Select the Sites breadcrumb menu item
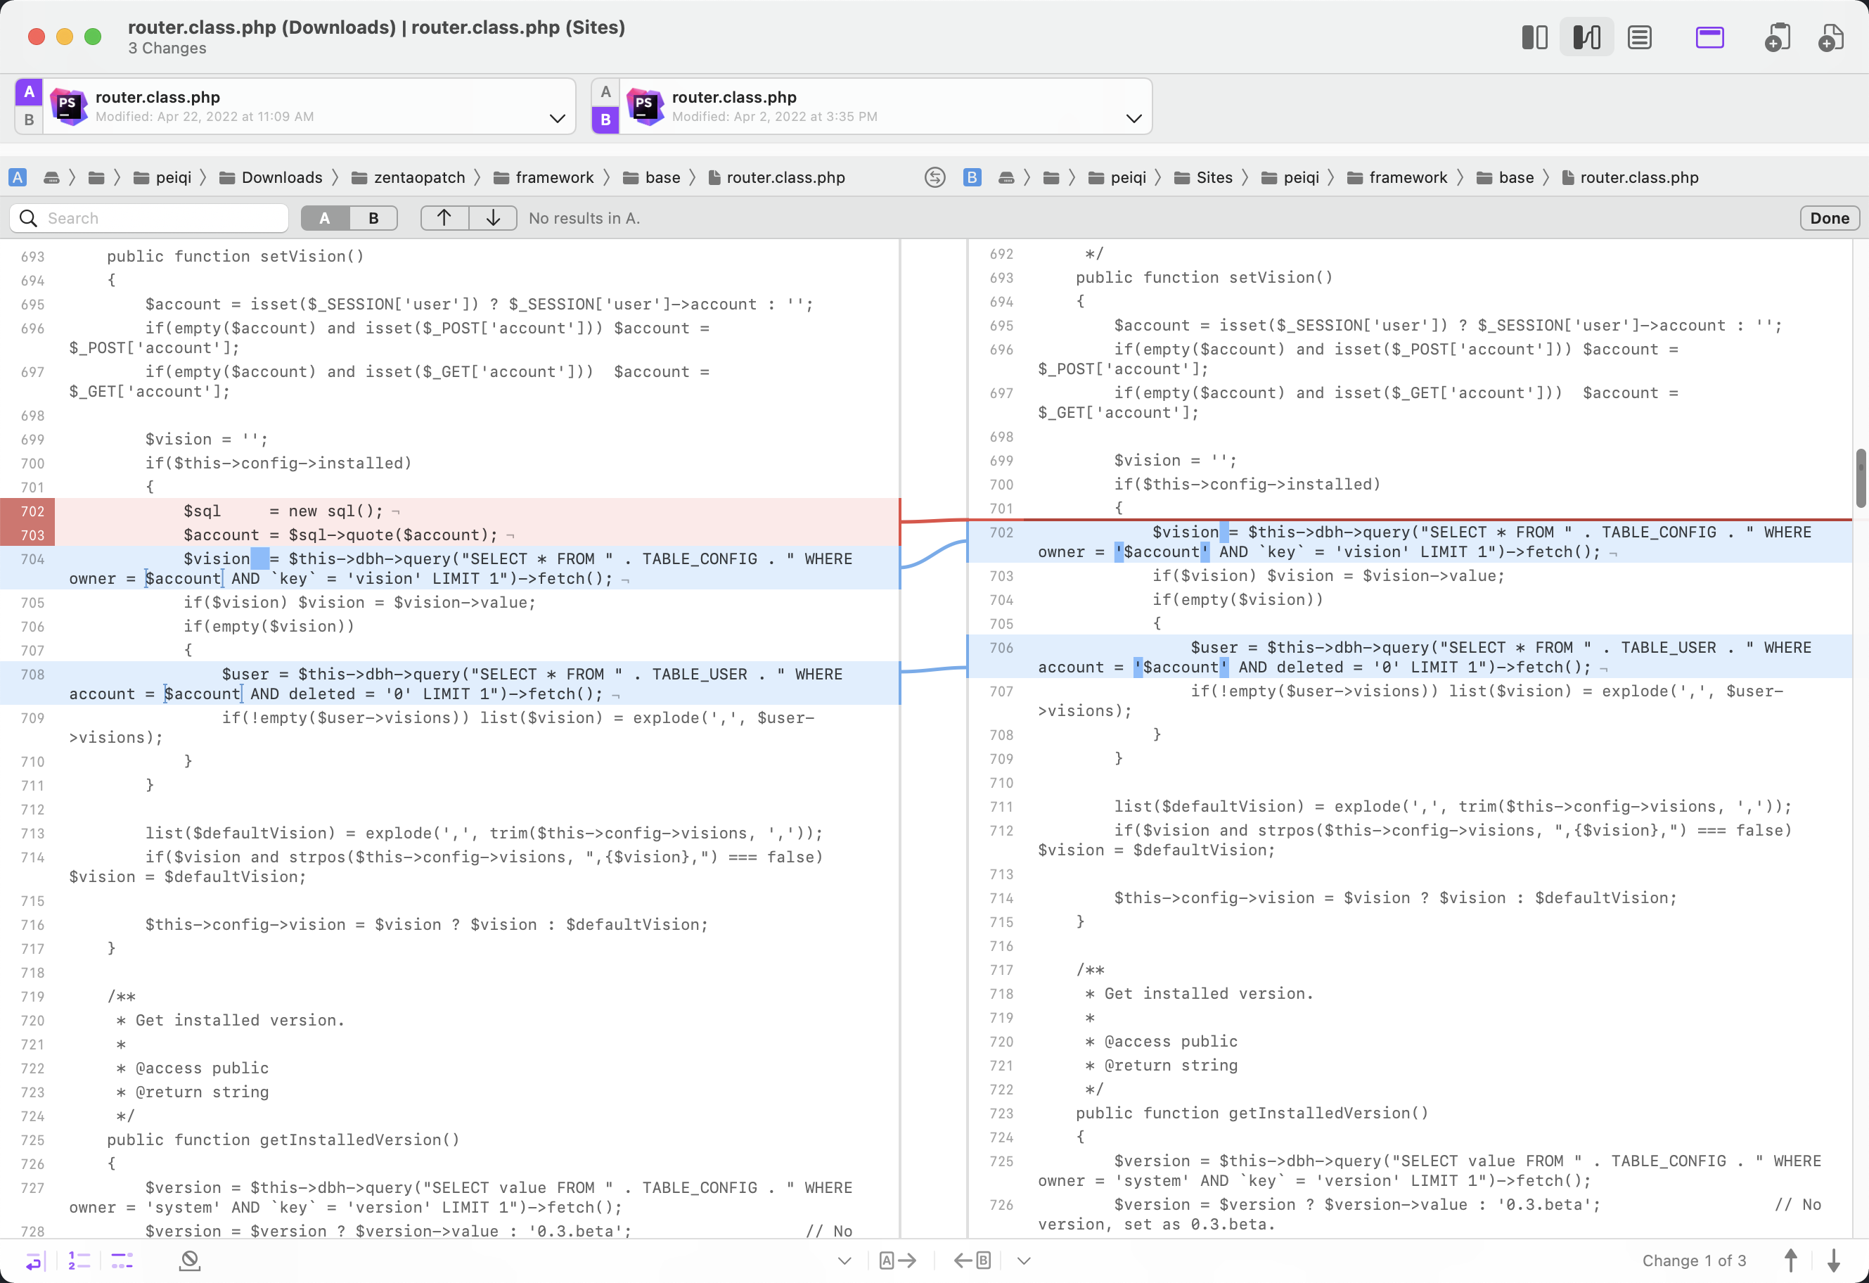This screenshot has width=1869, height=1283. tap(1214, 176)
